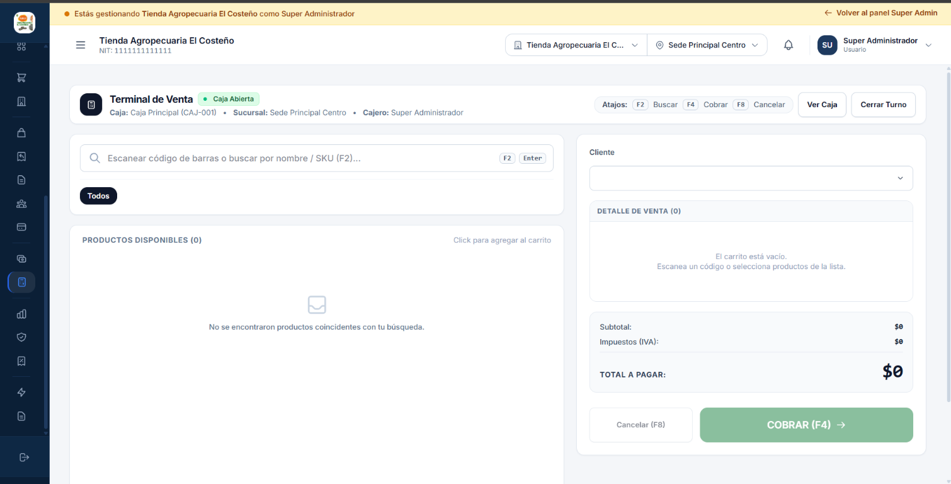
Task: Click the DETALLE DE VENTA (0) header
Action: tap(639, 211)
